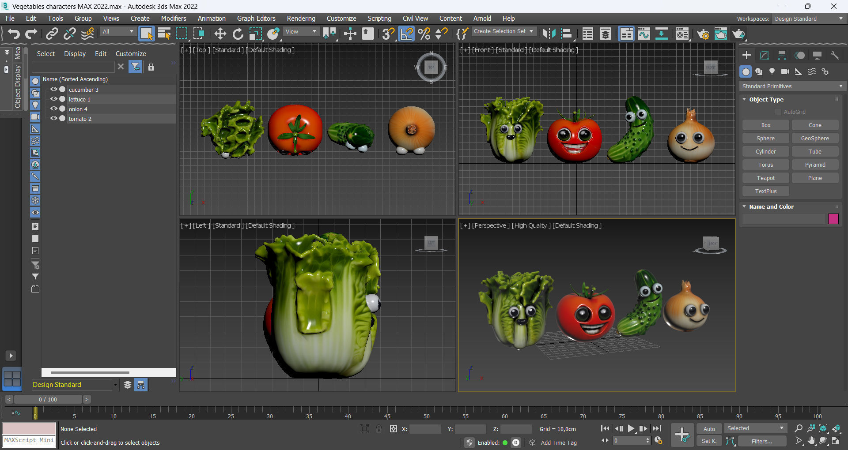Click the Mirror tool icon

[549, 34]
